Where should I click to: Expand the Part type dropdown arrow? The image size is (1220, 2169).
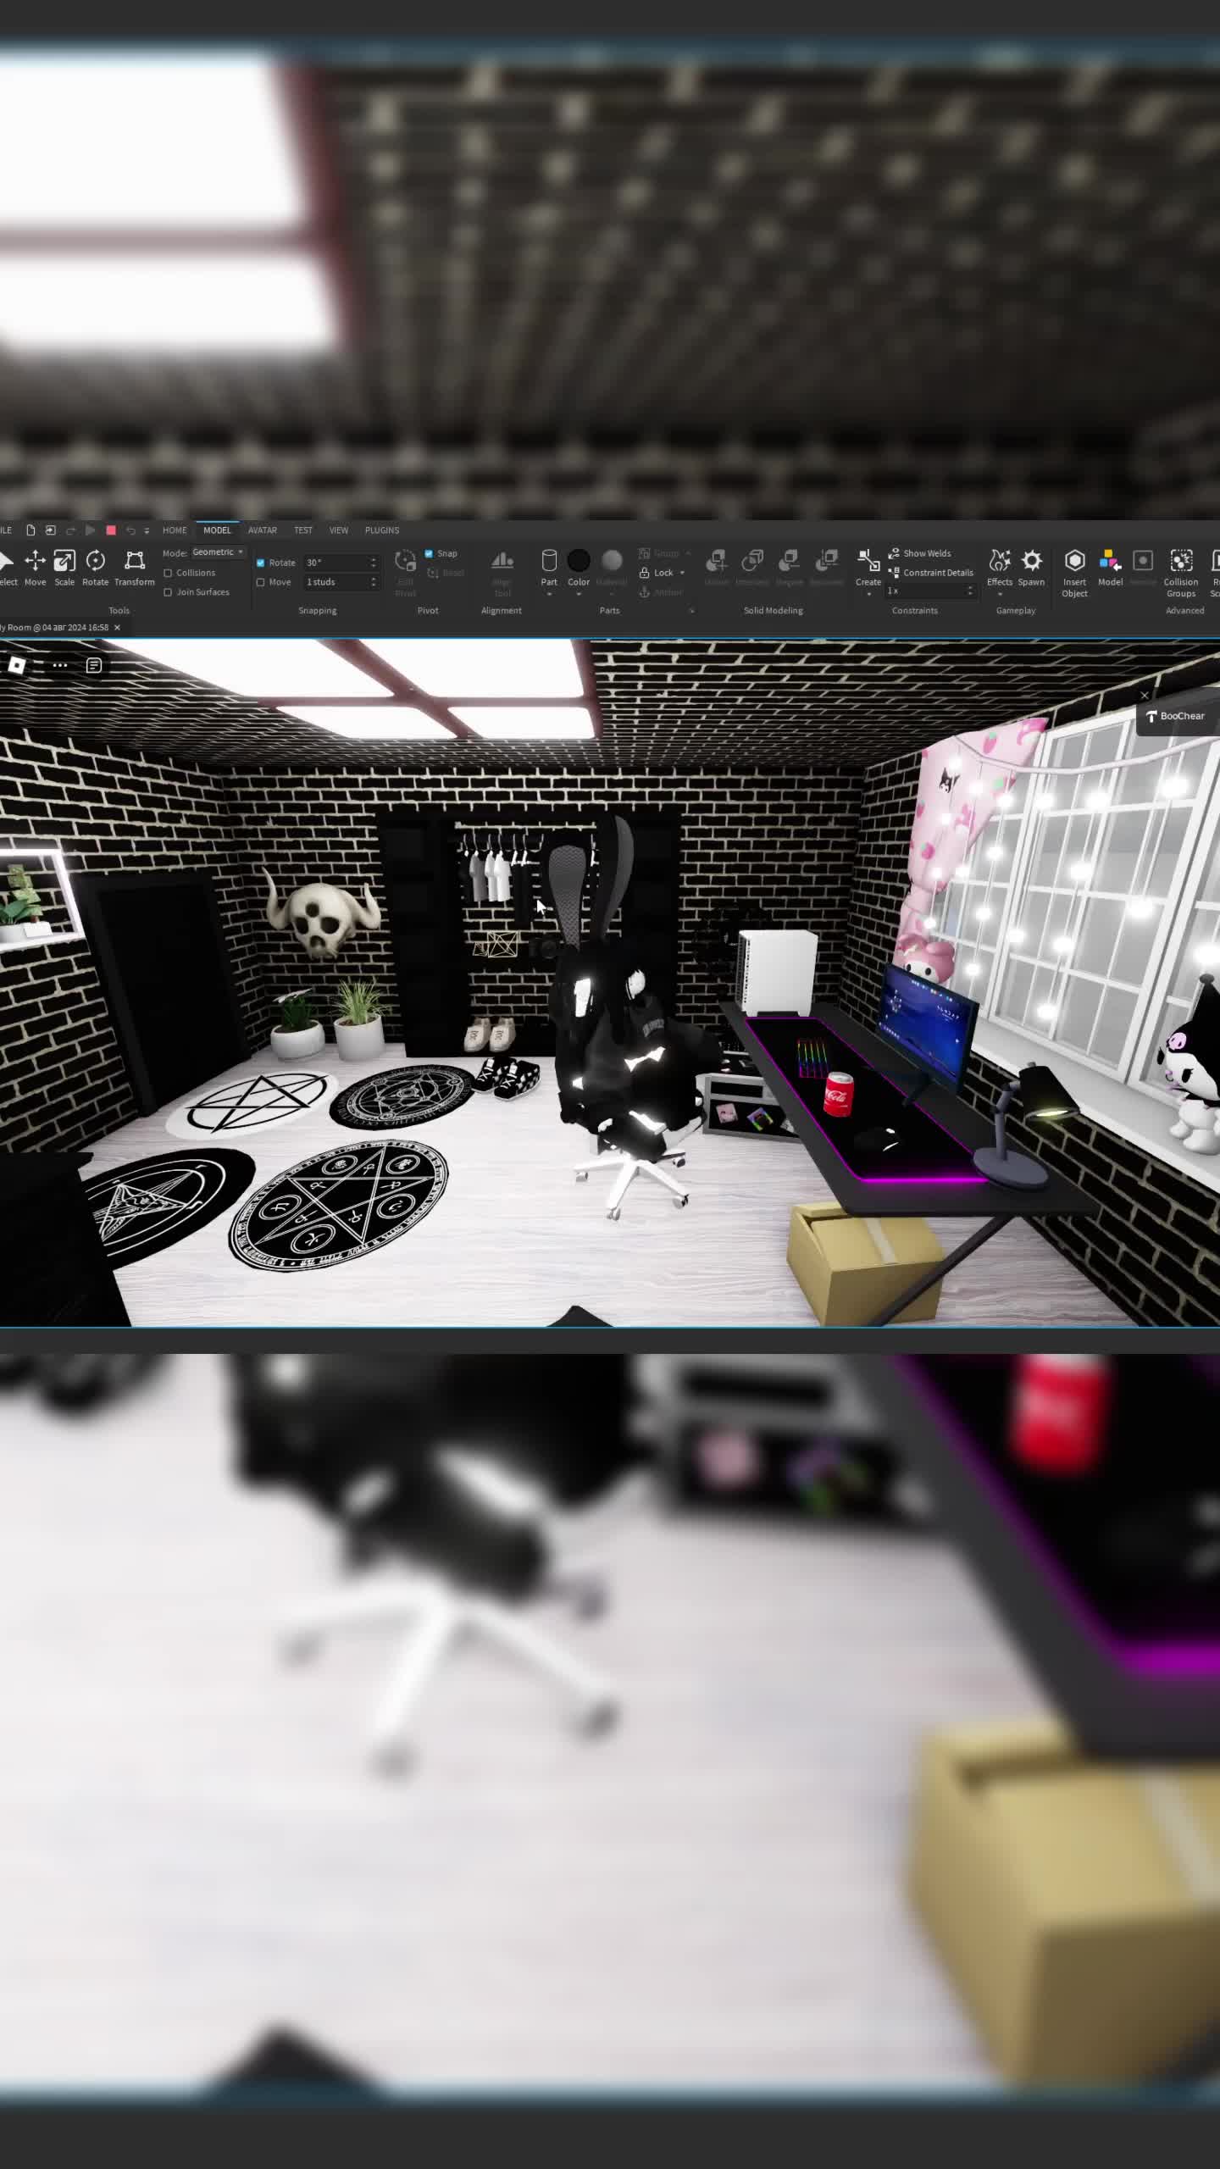click(549, 594)
